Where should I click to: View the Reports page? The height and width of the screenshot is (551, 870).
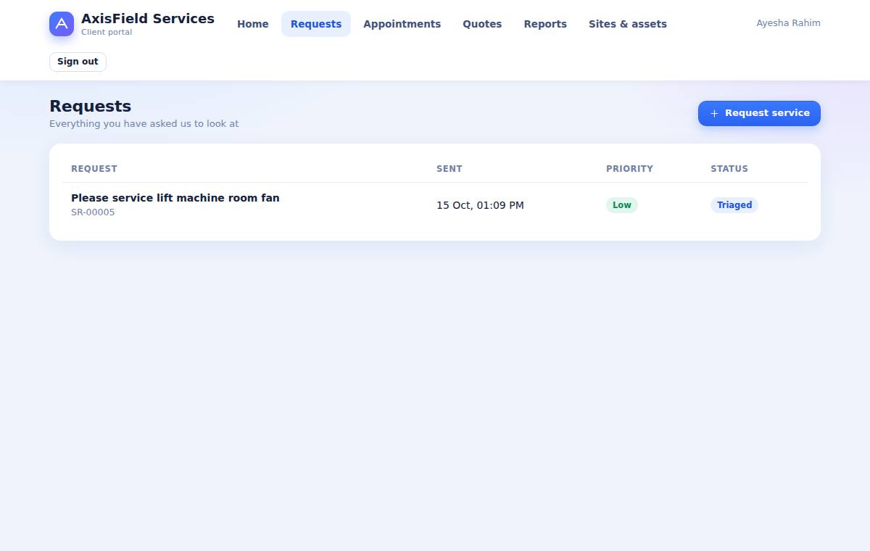coord(545,24)
